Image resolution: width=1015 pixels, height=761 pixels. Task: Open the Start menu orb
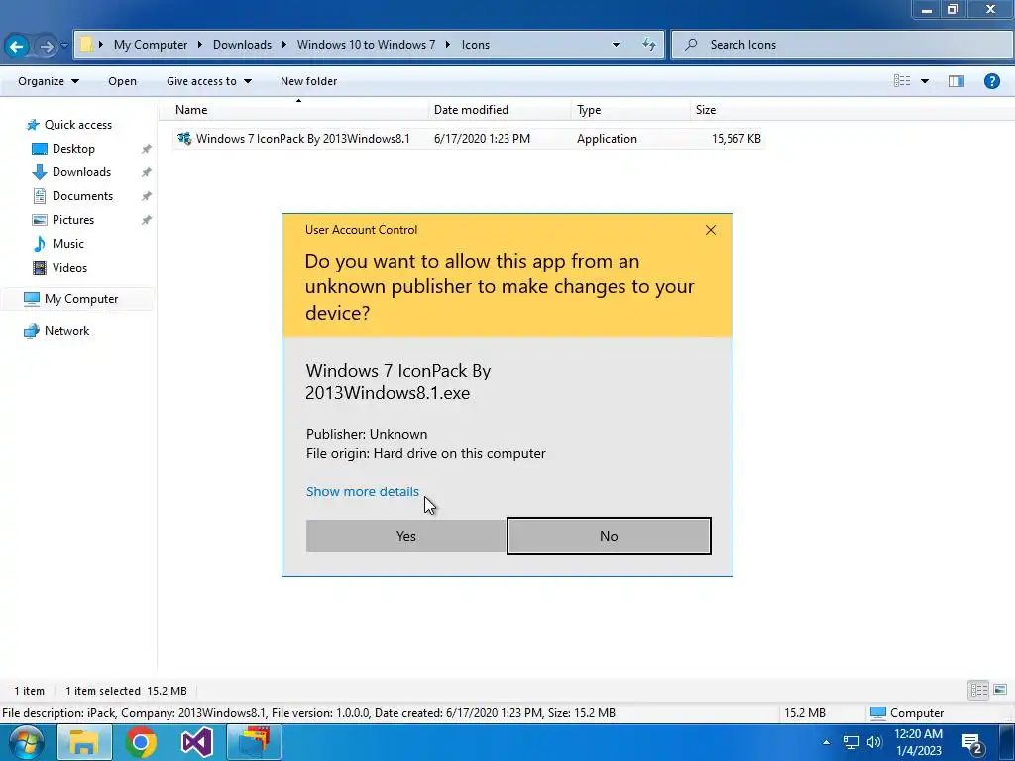26,742
